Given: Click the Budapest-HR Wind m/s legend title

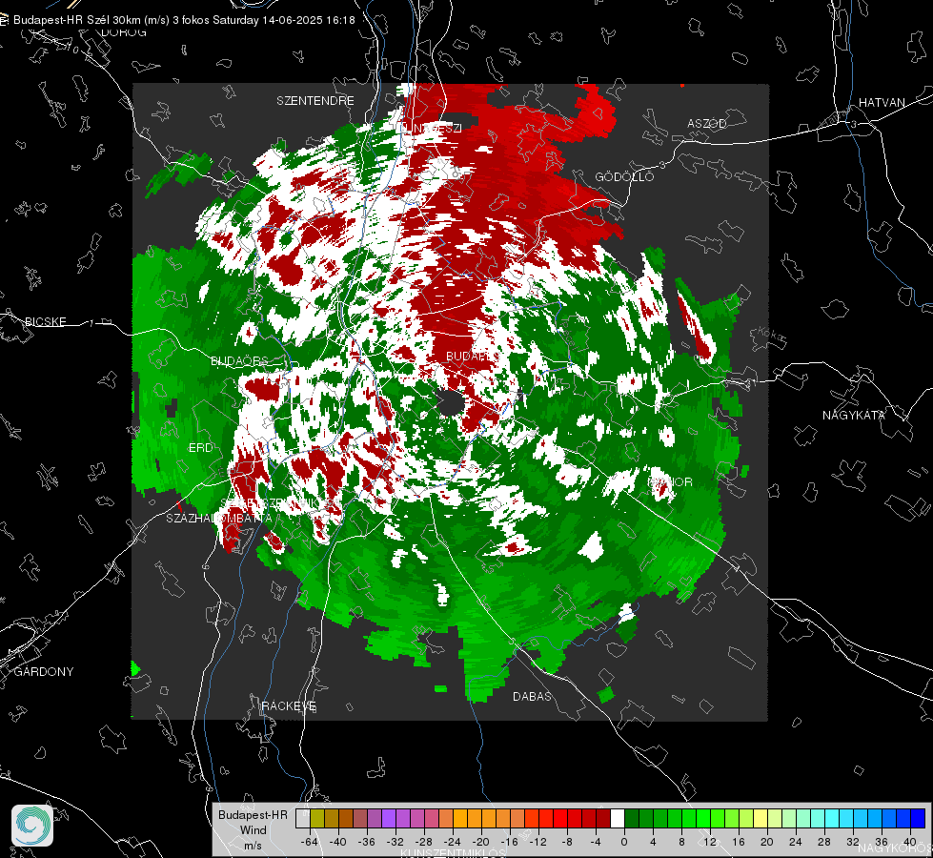Looking at the screenshot, I should (x=253, y=829).
